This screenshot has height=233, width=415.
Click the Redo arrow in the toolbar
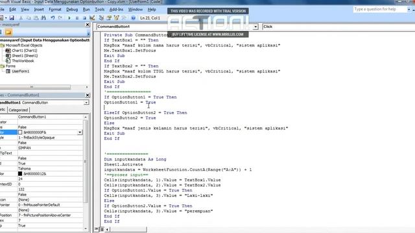click(x=60, y=18)
